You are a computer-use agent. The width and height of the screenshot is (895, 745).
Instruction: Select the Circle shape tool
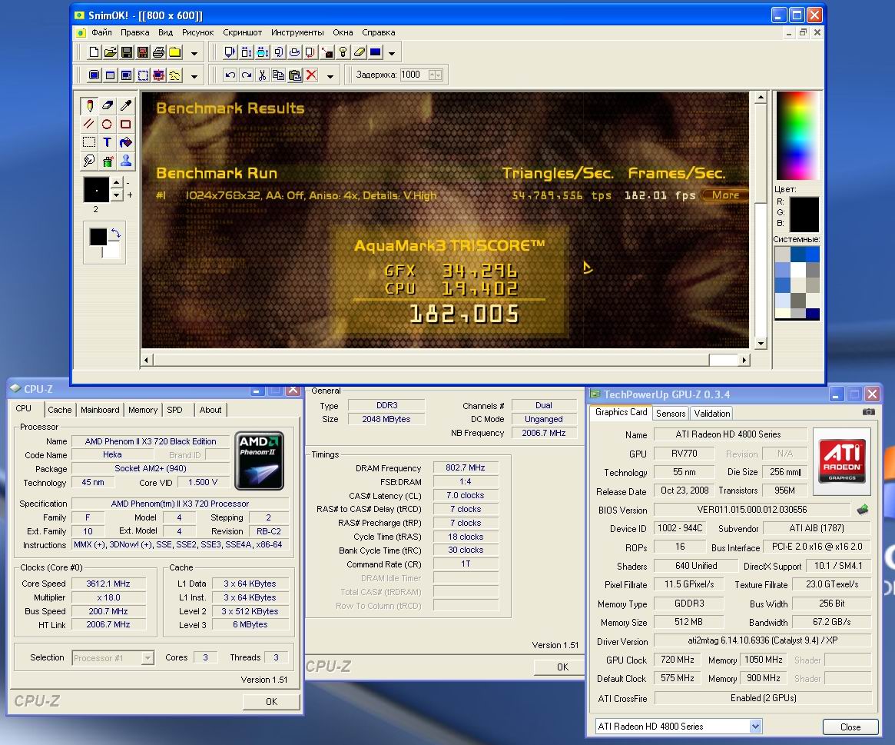coord(108,124)
